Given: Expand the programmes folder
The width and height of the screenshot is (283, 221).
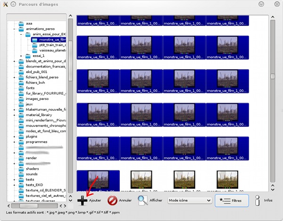Looking at the screenshot, I should [x=14, y=142].
